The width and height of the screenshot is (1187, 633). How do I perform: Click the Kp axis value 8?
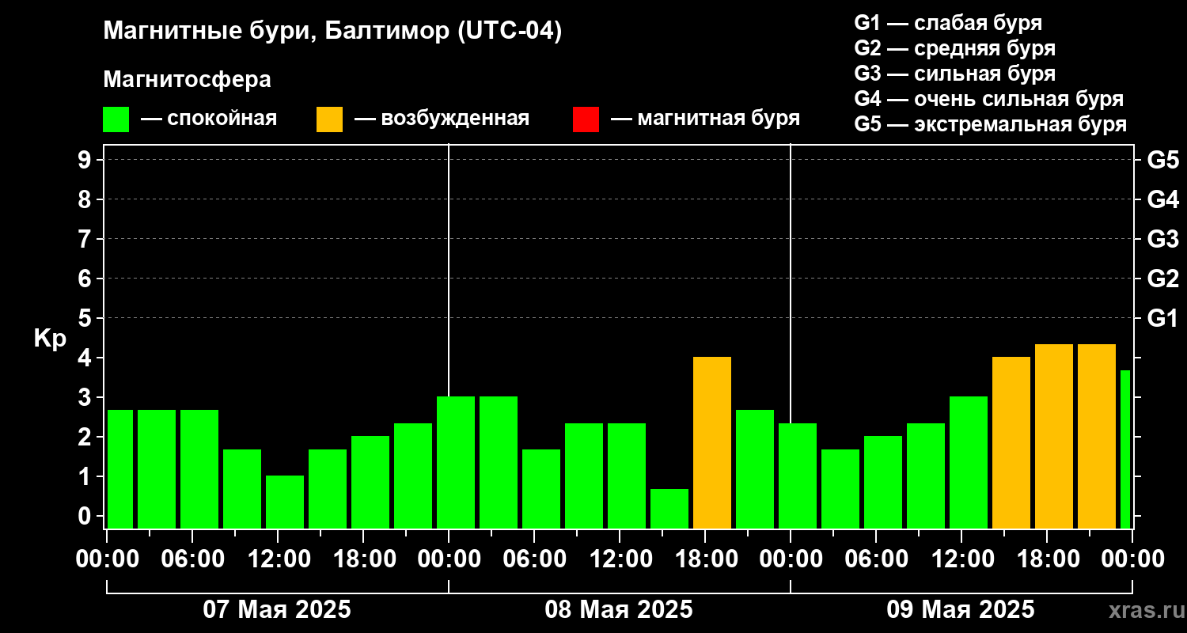pos(86,199)
